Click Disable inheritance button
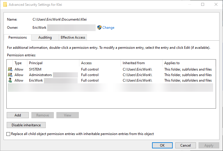Viewport: 223px width, 151px height. (26, 125)
